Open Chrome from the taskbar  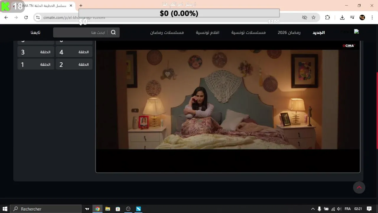97,209
